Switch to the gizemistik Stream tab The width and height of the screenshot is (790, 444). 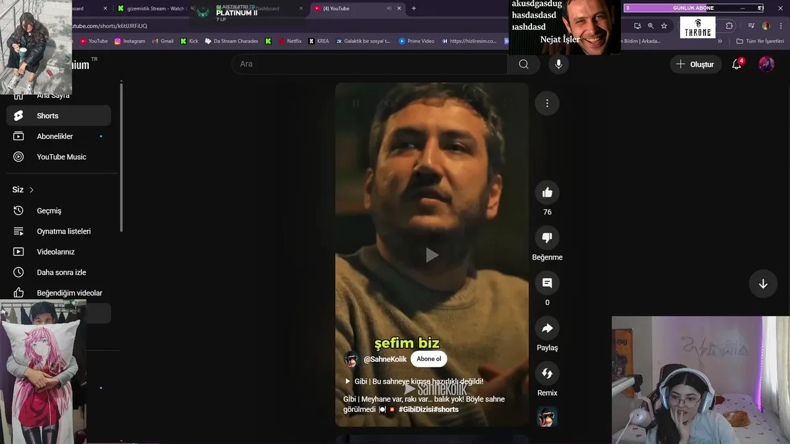(x=154, y=9)
